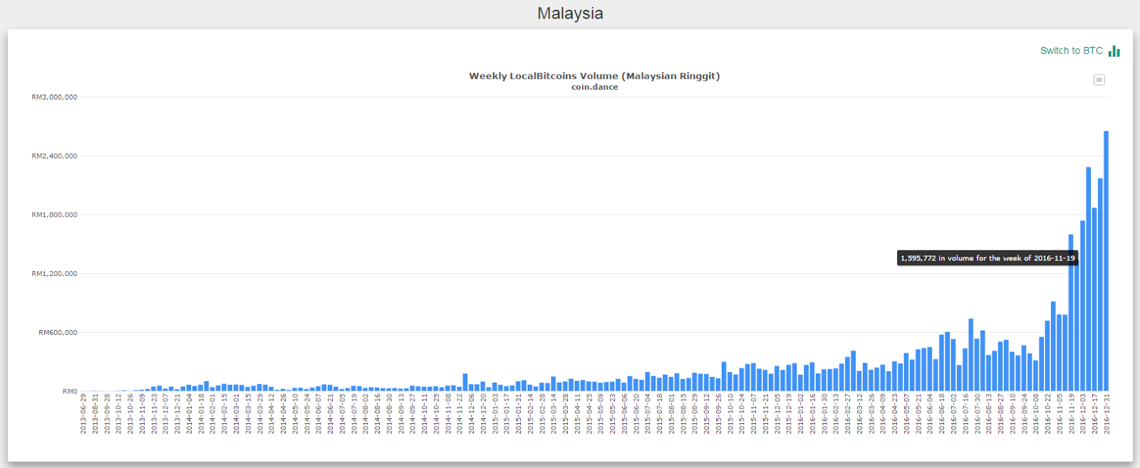Click the 2016-01-02 date label

[801, 414]
